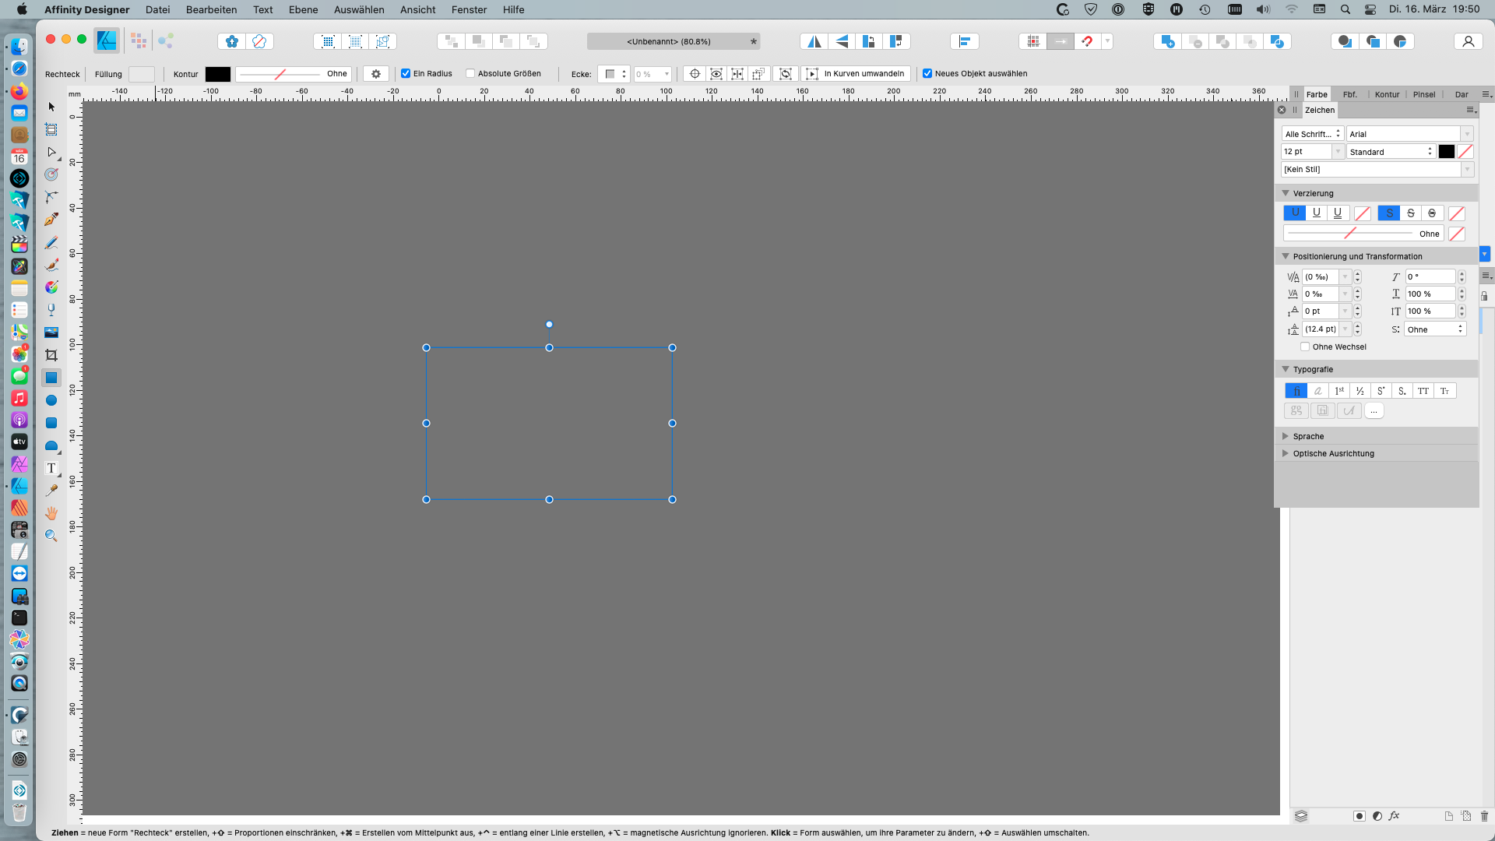This screenshot has width=1495, height=841.
Task: Select the Transparency wine-glass tool
Action: [51, 310]
